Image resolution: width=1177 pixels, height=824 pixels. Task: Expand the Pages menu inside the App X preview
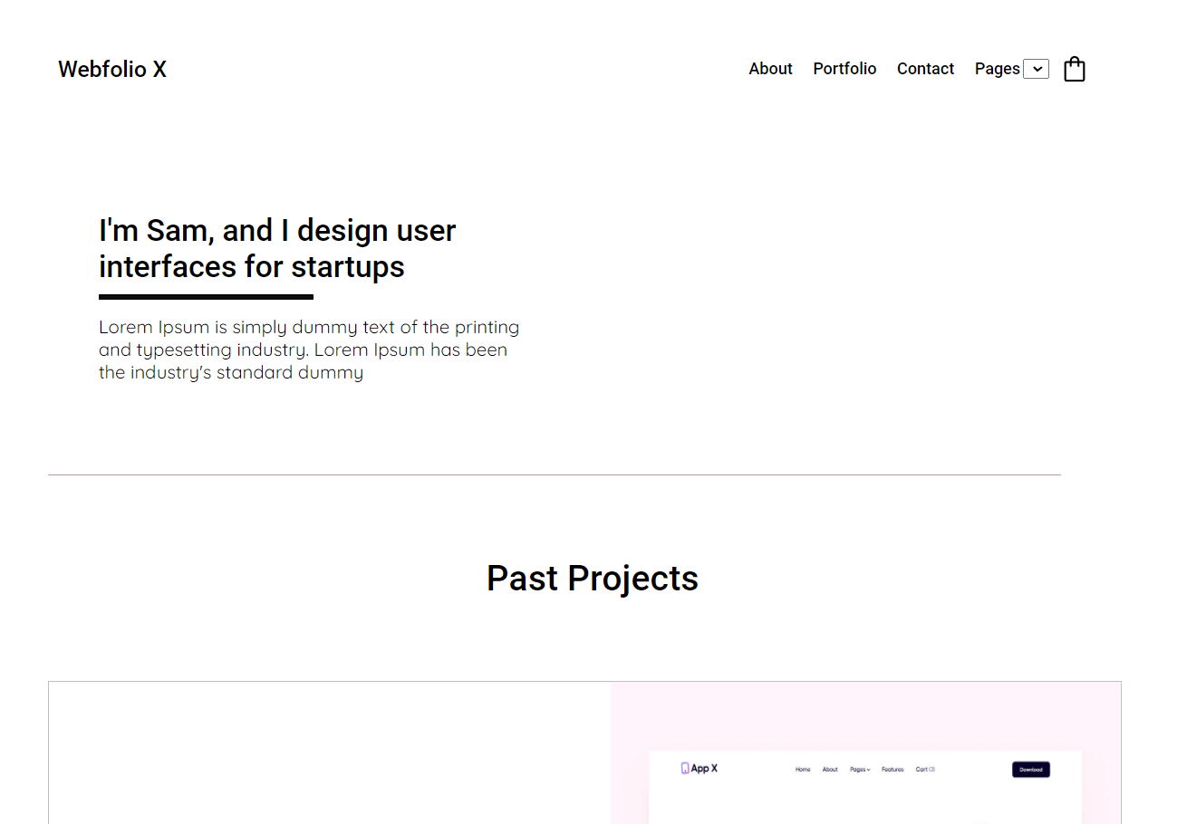[x=860, y=770]
